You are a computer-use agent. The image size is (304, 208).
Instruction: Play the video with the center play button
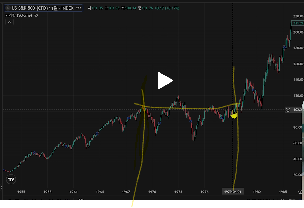click(x=165, y=81)
